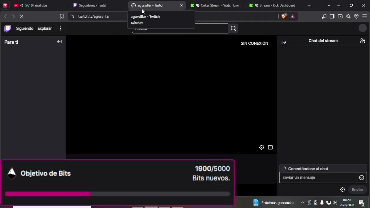Stop loading the page

[x=21, y=16]
